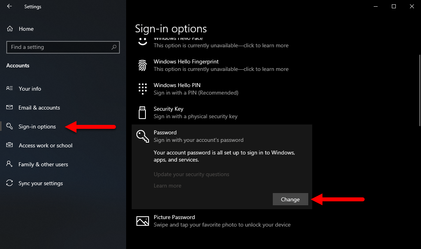Open Email & accounts settings
Viewport: 421px width, 249px height.
39,108
